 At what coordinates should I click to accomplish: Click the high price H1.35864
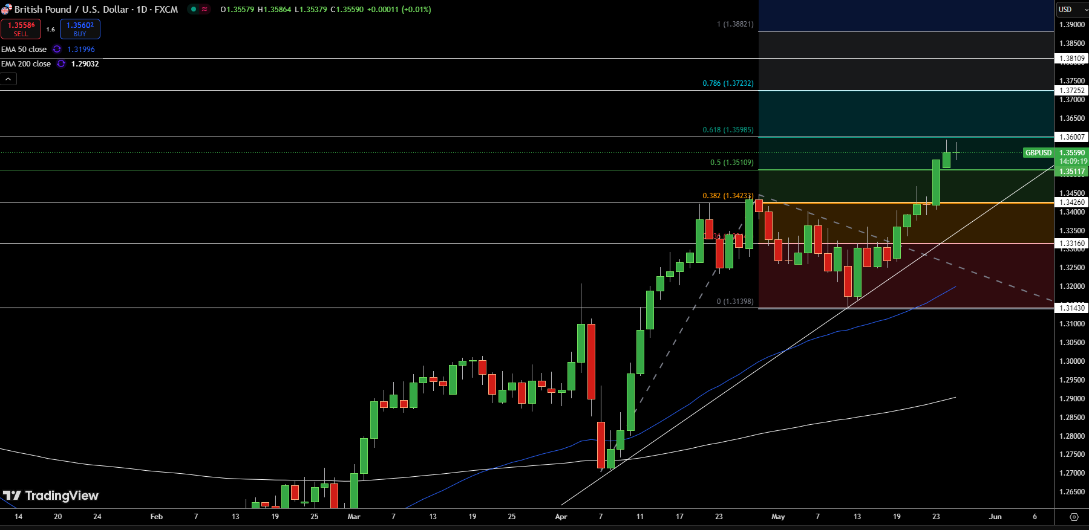pyautogui.click(x=274, y=10)
